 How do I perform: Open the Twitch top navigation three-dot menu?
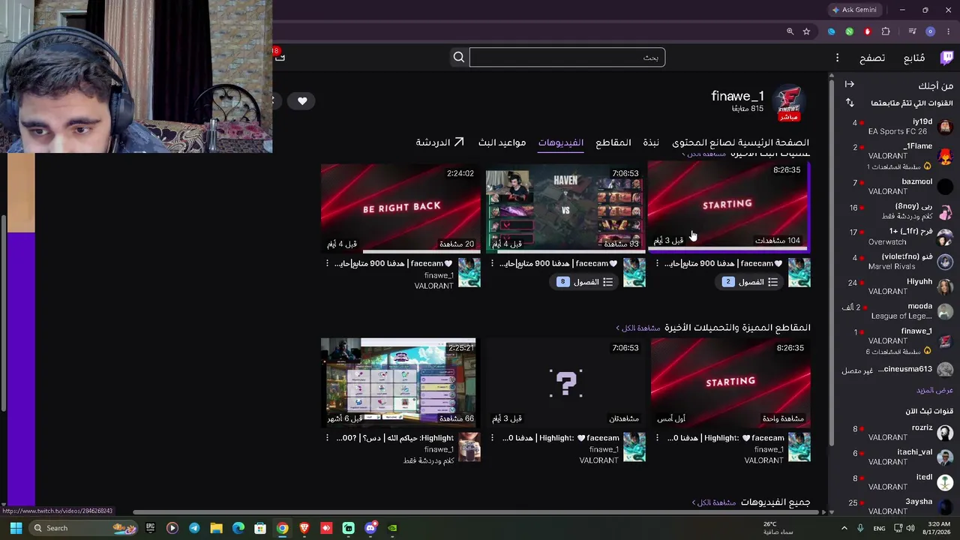point(837,58)
